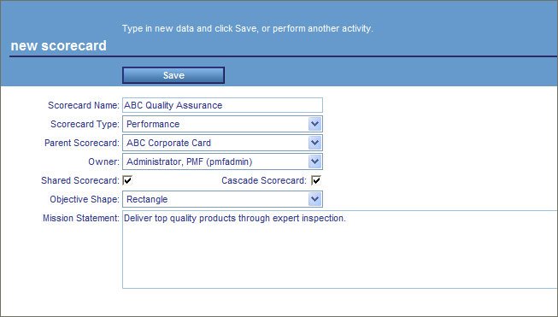558x317 pixels.
Task: Select the Performance value in Scorecard Type
Action: [153, 124]
